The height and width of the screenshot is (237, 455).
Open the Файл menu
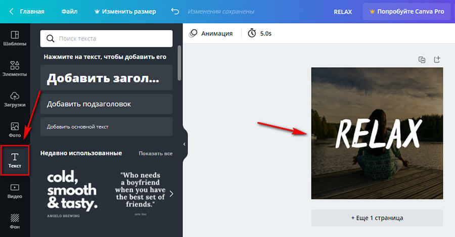69,11
